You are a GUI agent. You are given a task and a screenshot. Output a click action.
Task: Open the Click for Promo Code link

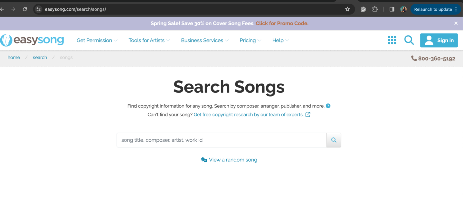pyautogui.click(x=281, y=23)
